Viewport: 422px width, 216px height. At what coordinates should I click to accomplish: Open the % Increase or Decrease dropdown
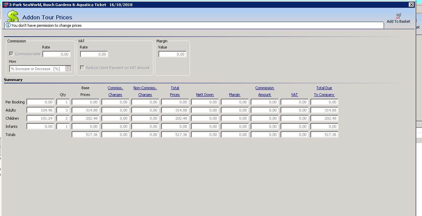point(68,69)
